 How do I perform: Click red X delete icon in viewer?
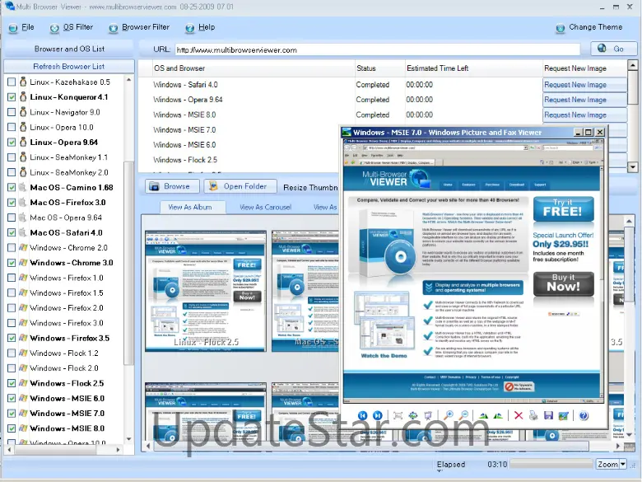[519, 415]
